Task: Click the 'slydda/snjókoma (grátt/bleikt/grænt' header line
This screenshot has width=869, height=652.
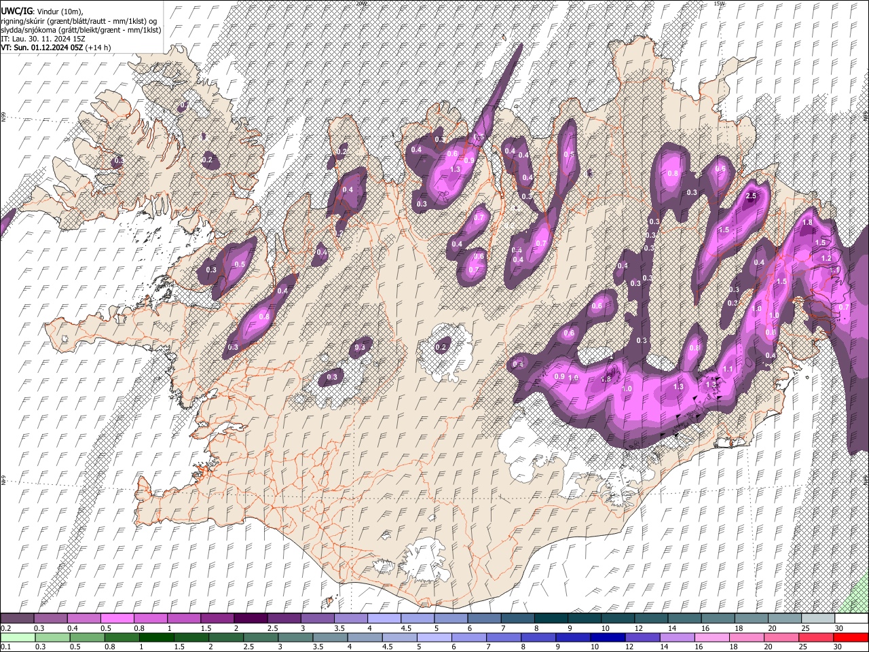Action: (x=81, y=30)
